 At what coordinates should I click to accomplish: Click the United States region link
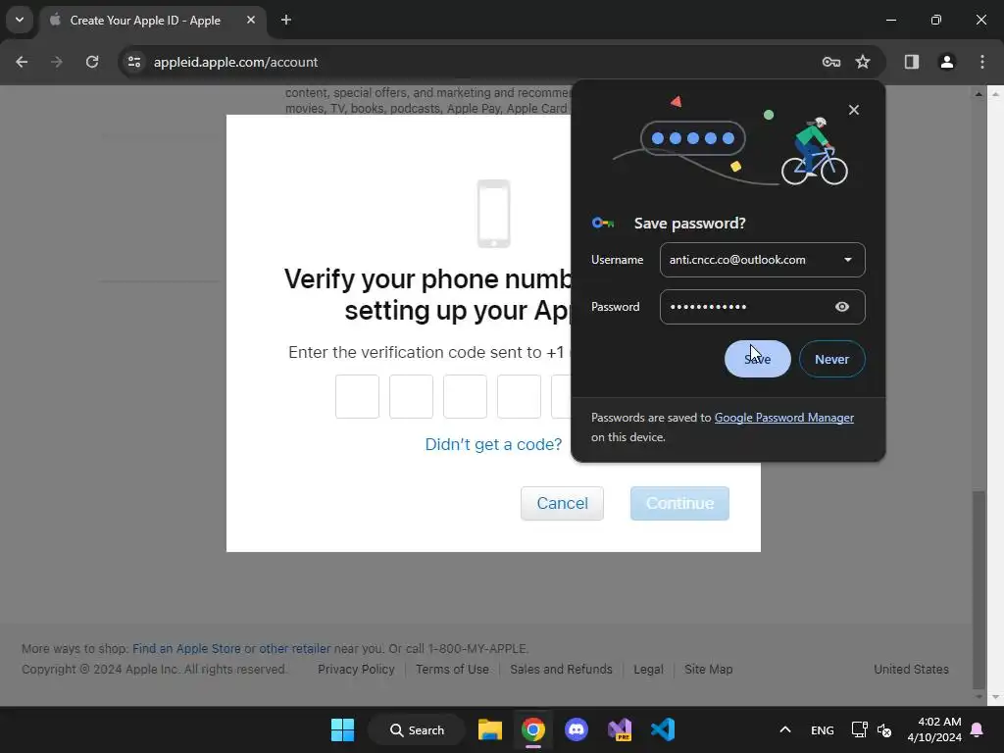click(x=911, y=669)
